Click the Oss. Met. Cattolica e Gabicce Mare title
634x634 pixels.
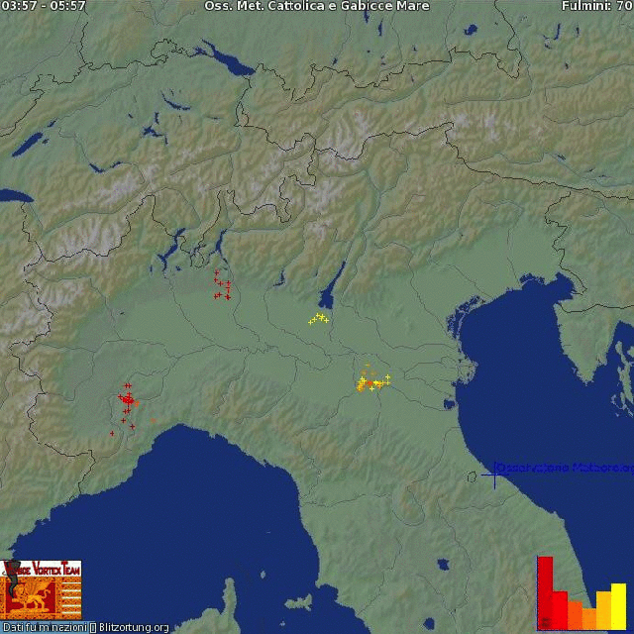coord(317,6)
